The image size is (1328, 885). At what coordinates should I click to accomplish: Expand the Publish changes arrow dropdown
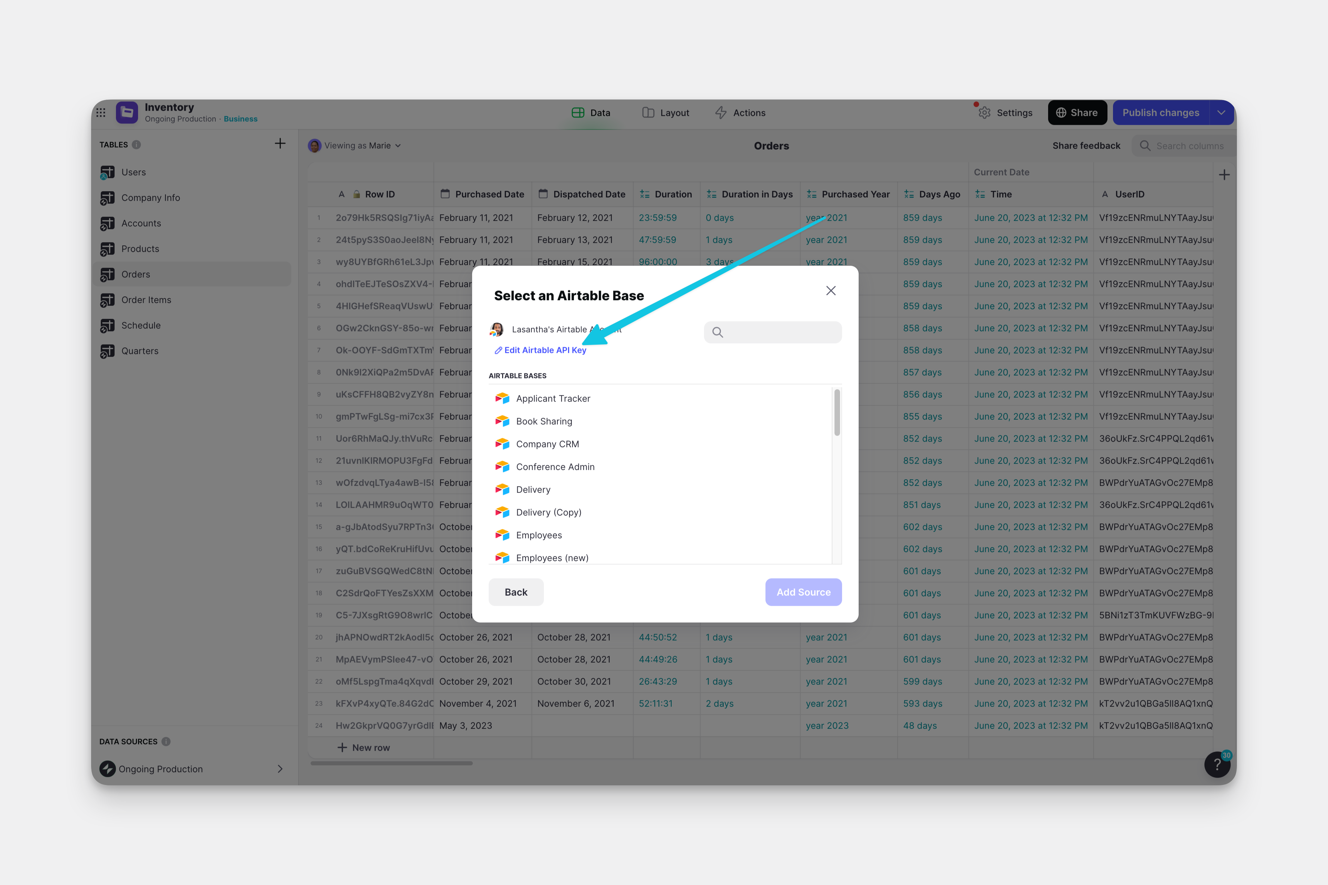[1221, 113]
